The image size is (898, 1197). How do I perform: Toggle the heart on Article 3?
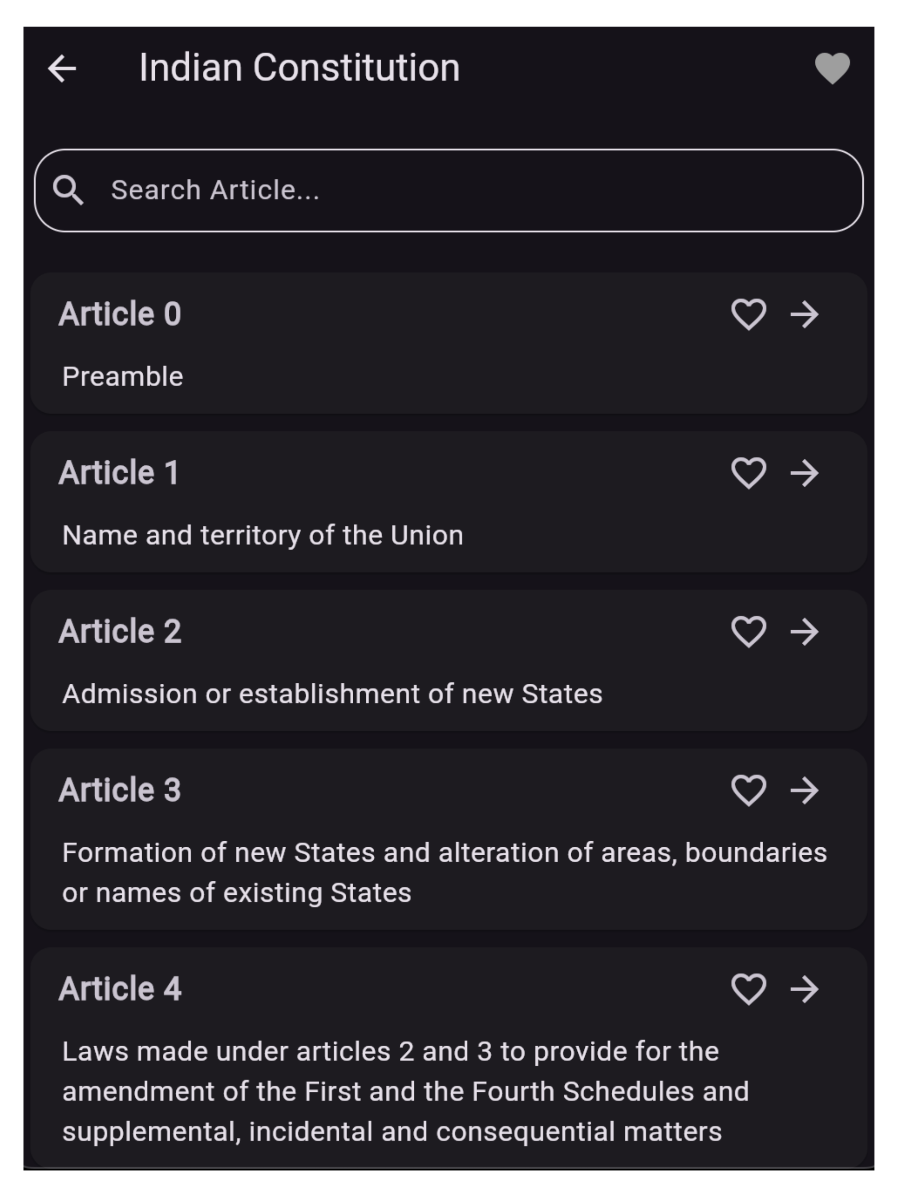click(749, 790)
